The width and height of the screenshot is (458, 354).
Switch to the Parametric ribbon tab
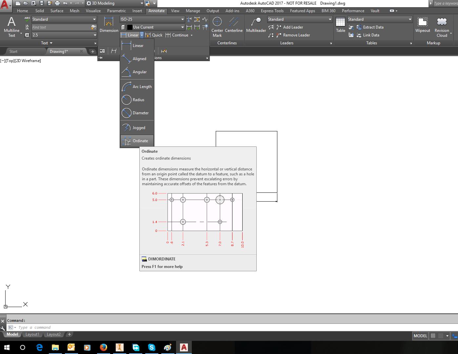click(116, 11)
